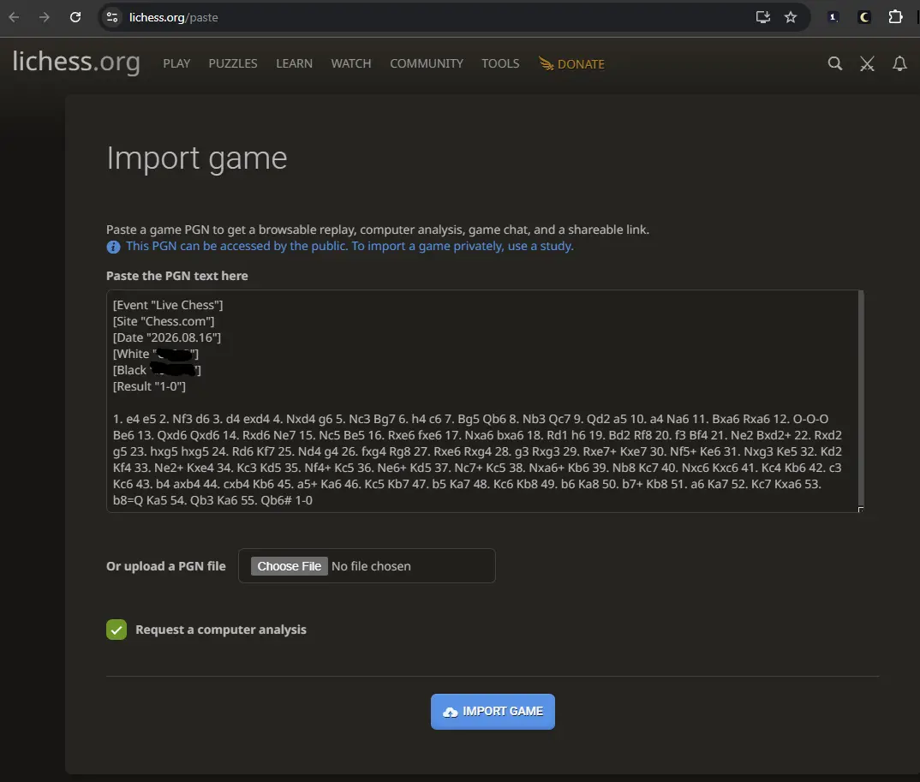Open the COMMUNITY menu
The image size is (920, 782).
pyautogui.click(x=427, y=63)
